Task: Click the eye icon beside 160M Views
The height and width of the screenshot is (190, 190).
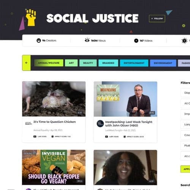Action: (87, 40)
